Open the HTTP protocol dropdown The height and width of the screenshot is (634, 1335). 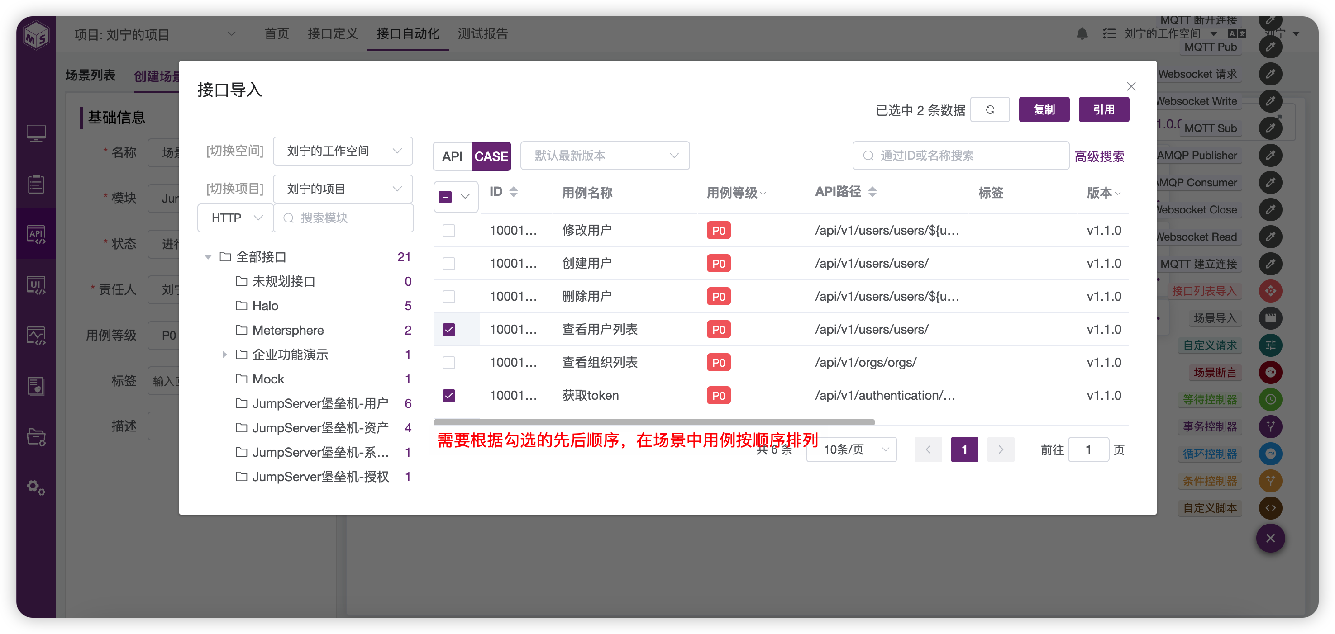coord(235,218)
